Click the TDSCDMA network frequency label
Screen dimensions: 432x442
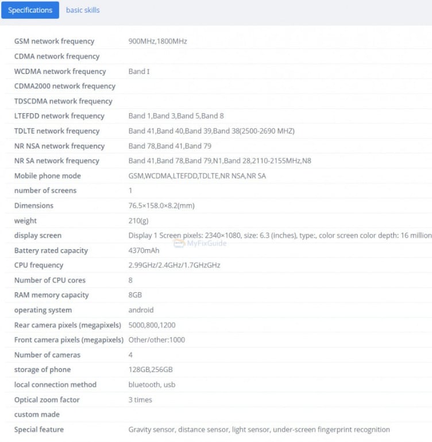63,101
